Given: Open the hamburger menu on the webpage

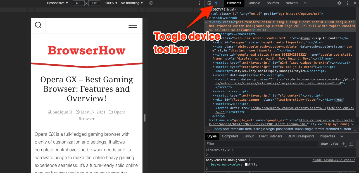Looking at the screenshot, I should point(132,25).
